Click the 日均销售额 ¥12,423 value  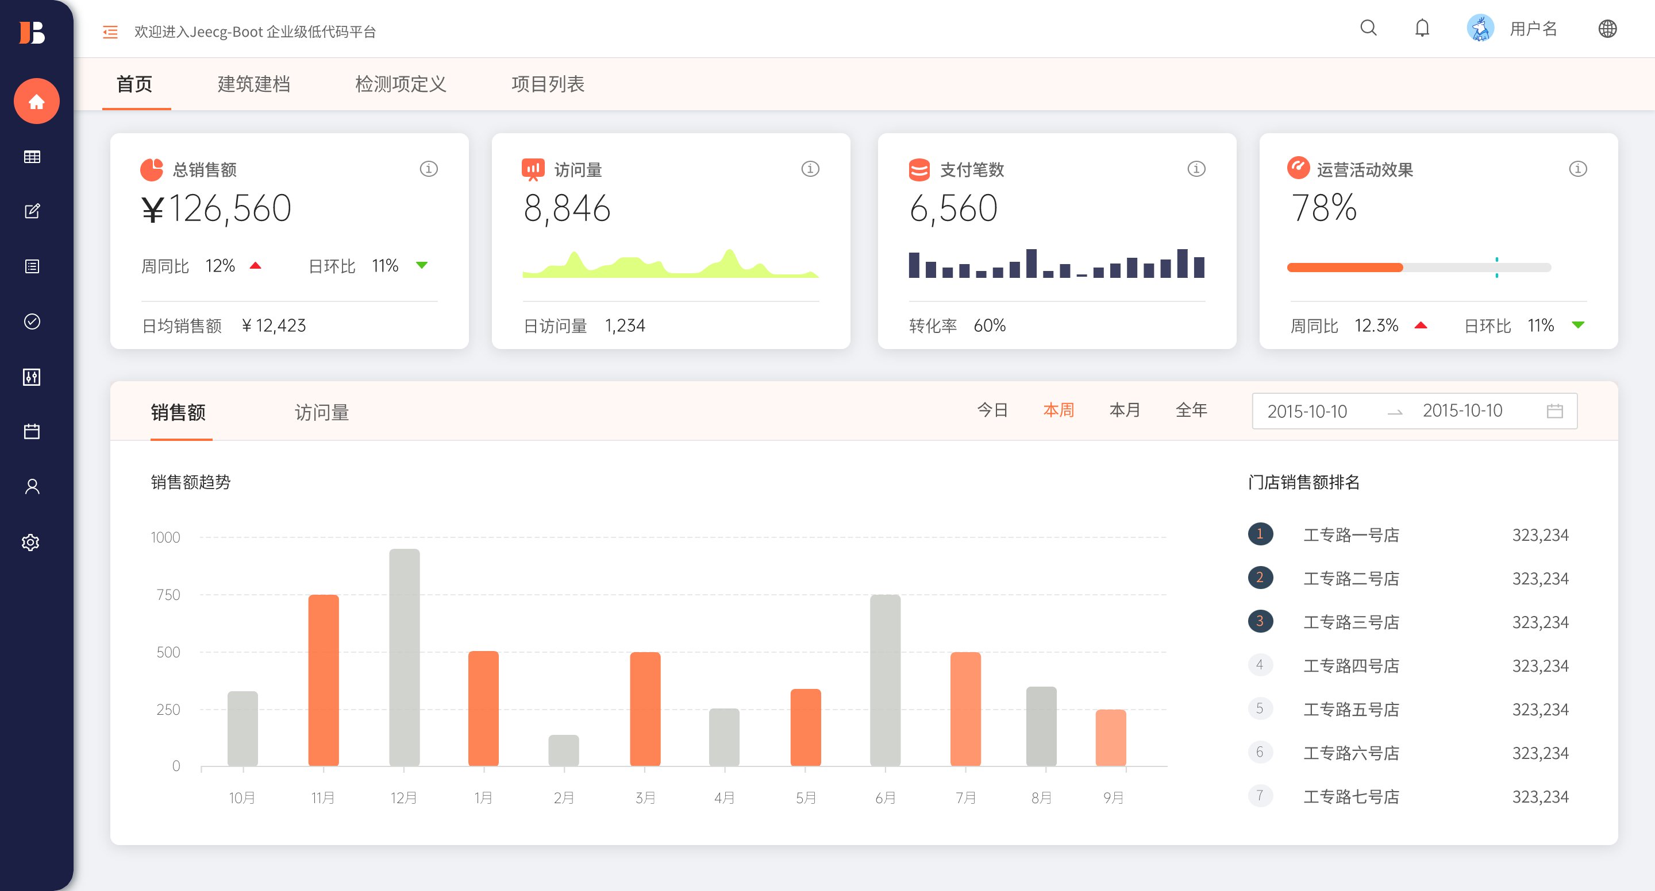coord(274,326)
